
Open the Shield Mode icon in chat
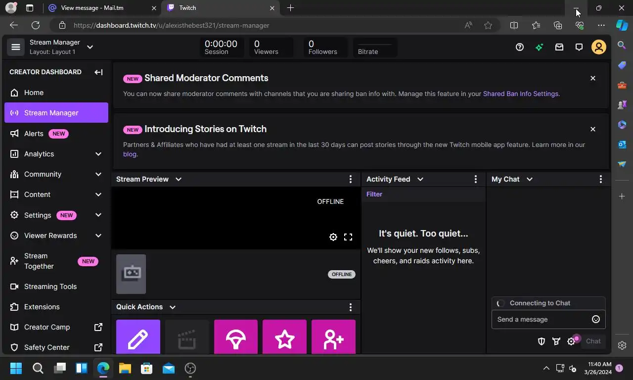[542, 341]
